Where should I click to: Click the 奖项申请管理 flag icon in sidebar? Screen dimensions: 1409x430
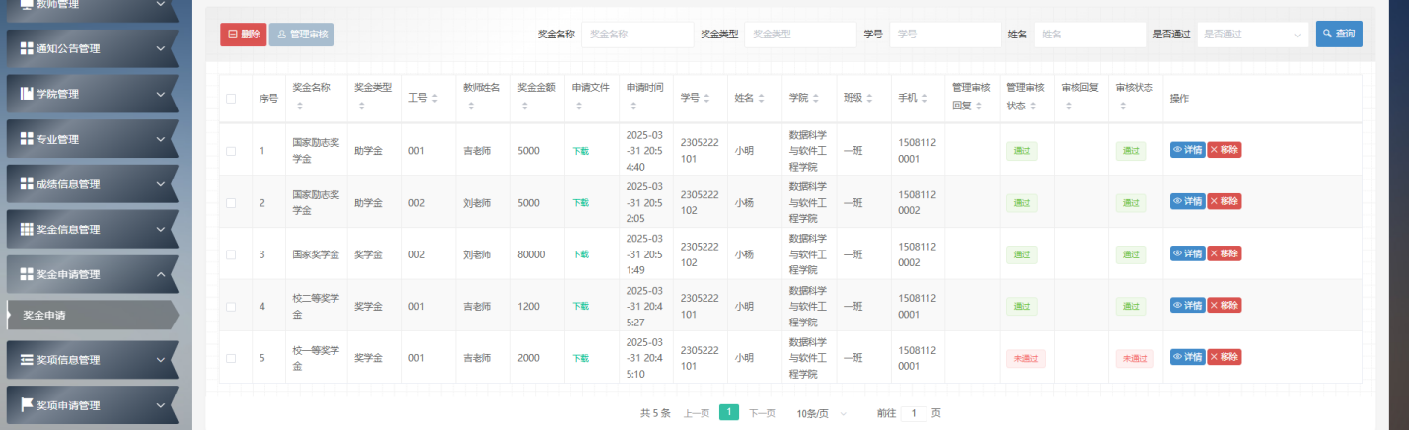coord(27,405)
